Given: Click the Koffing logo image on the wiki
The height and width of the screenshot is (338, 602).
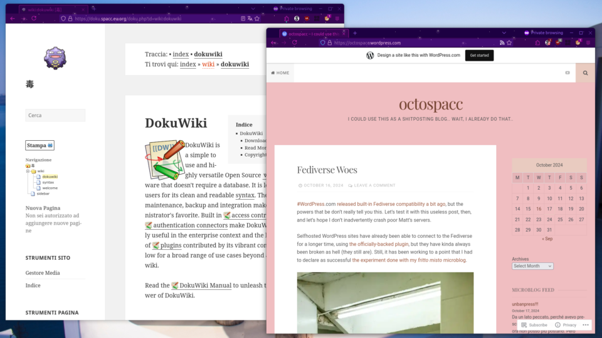Looking at the screenshot, I should (55, 58).
